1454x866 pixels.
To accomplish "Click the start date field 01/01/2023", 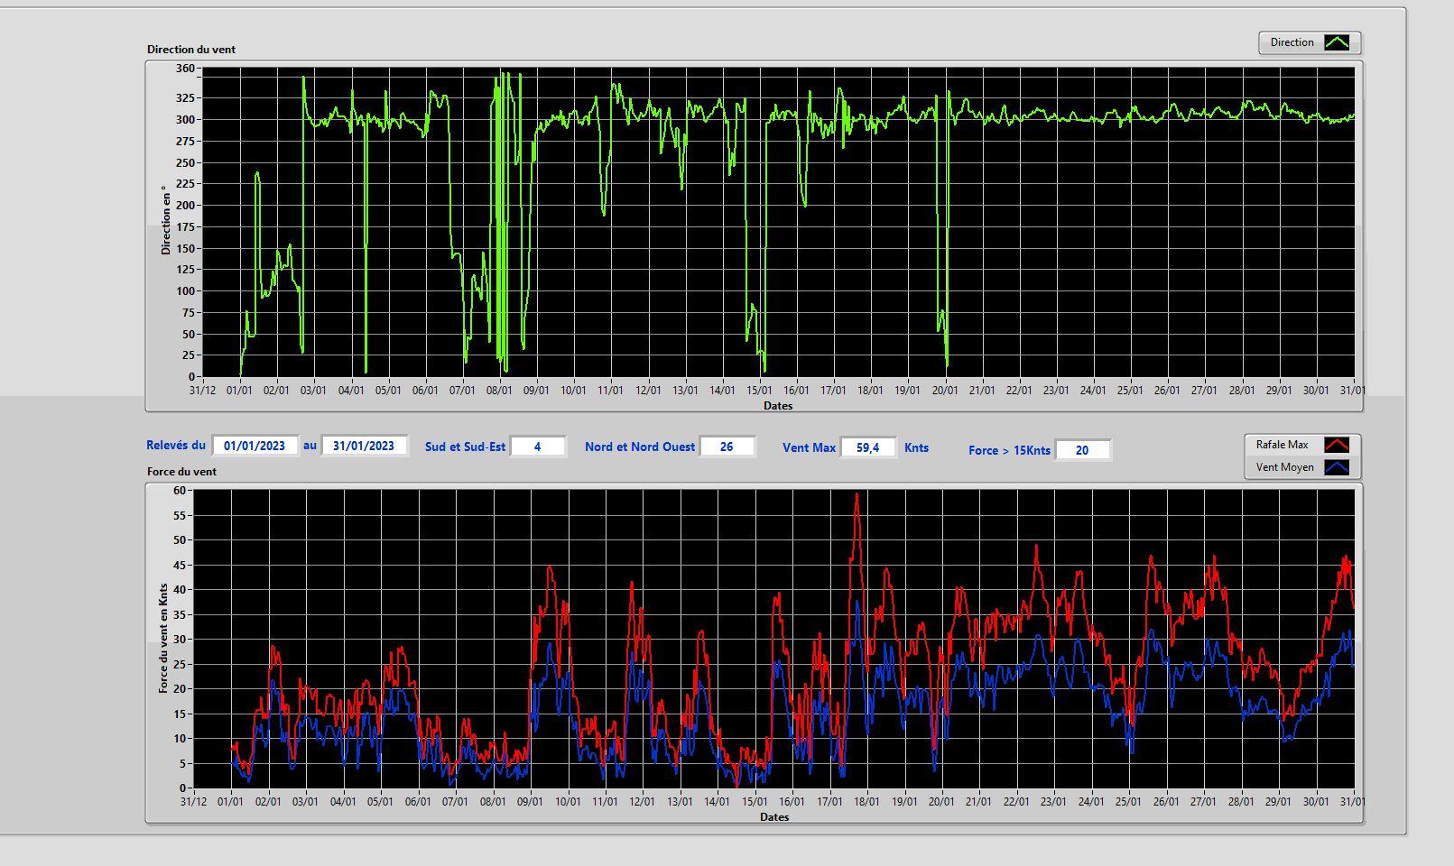I will 255,446.
